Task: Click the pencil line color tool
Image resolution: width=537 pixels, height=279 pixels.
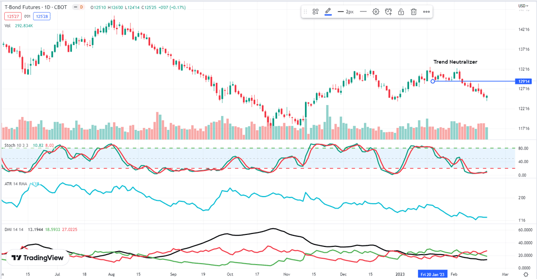Action: pos(328,12)
